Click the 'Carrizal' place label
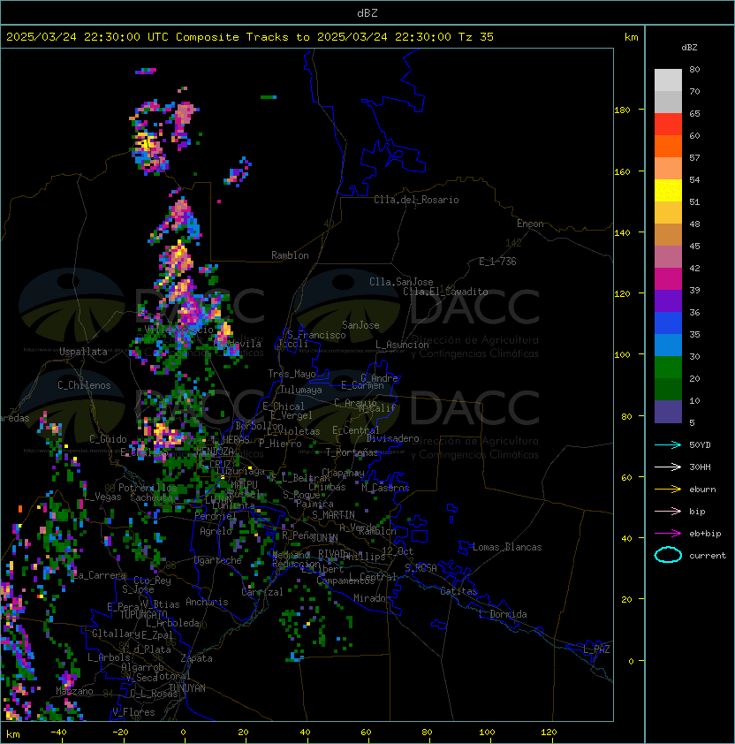The height and width of the screenshot is (744, 735). [x=262, y=592]
